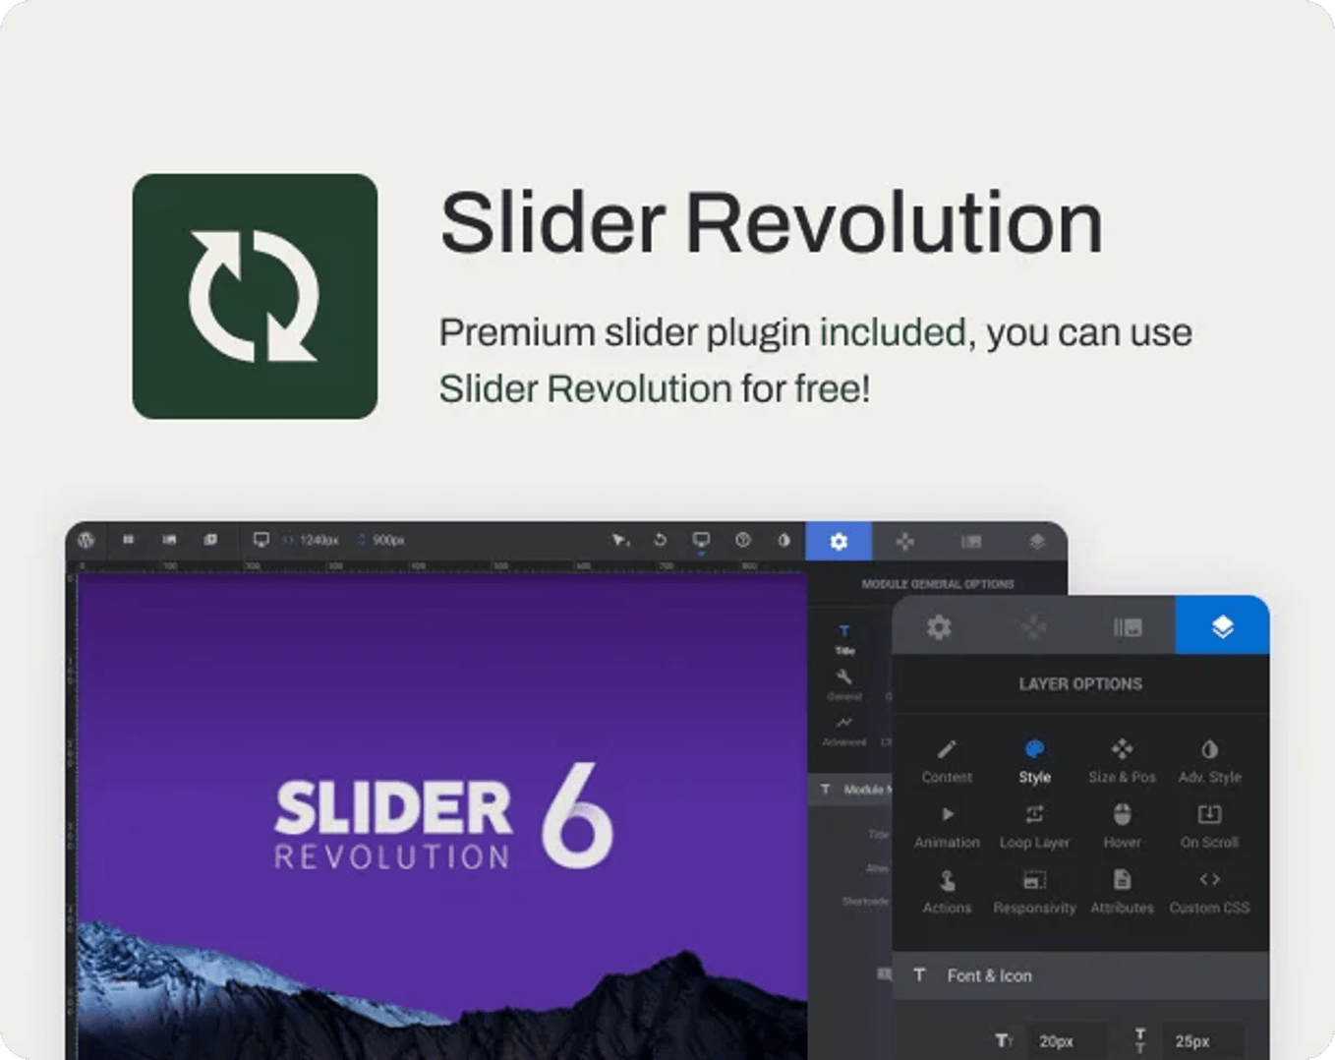The image size is (1335, 1060).
Task: Select the Advanced option in module panel
Action: [x=844, y=731]
